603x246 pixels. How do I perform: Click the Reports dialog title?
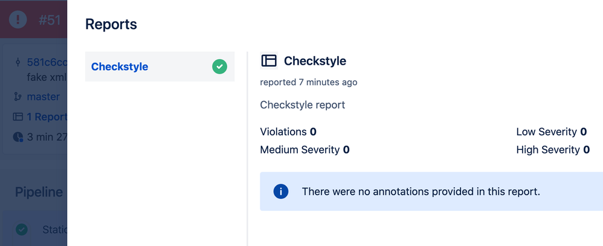pos(111,24)
